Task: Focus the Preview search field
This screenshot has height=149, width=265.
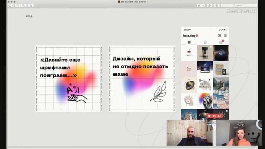Action: point(239,5)
